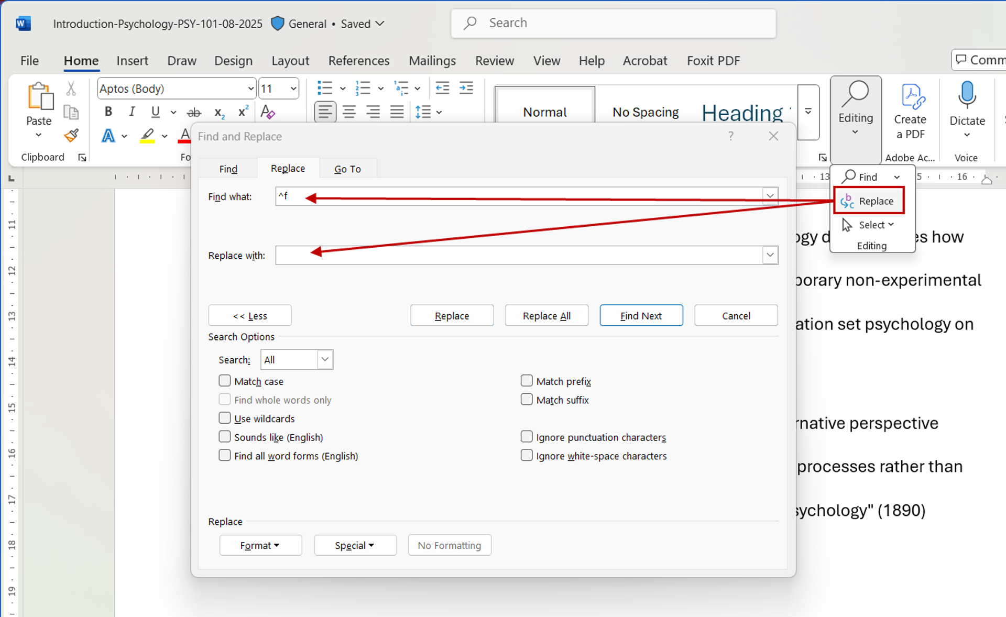
Task: Enable Find all word forms checkbox
Action: 225,455
